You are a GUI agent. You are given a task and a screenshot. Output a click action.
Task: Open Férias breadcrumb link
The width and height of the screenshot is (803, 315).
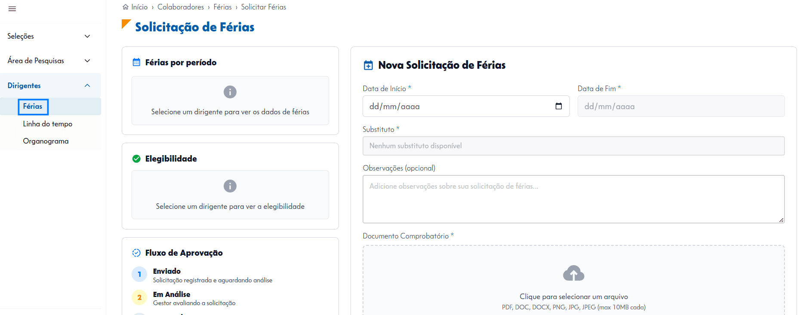pyautogui.click(x=223, y=7)
